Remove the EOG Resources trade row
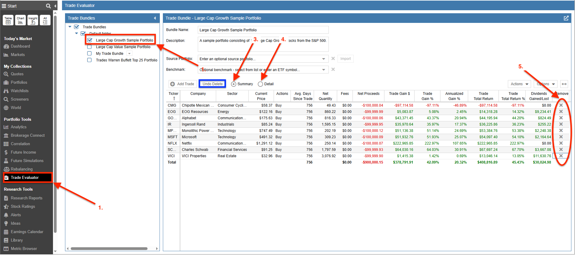 click(x=561, y=111)
